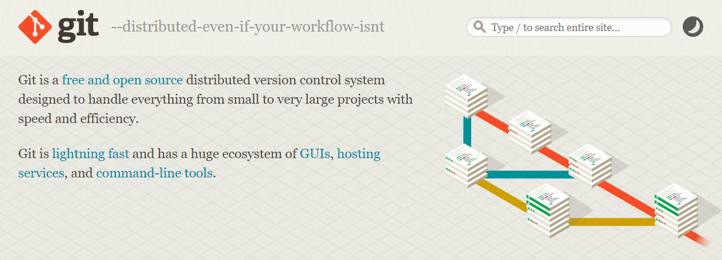Open the "command-line tools" link
The image size is (722, 260).
(x=154, y=173)
